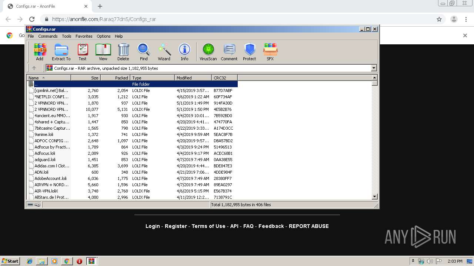The height and width of the screenshot is (266, 474).
Task: Click the Register link
Action: (176, 226)
